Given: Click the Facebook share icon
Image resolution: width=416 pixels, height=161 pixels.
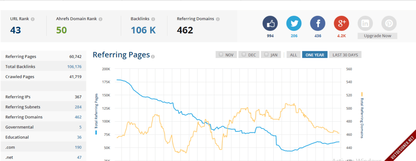Looking at the screenshot, I should 317,24.
